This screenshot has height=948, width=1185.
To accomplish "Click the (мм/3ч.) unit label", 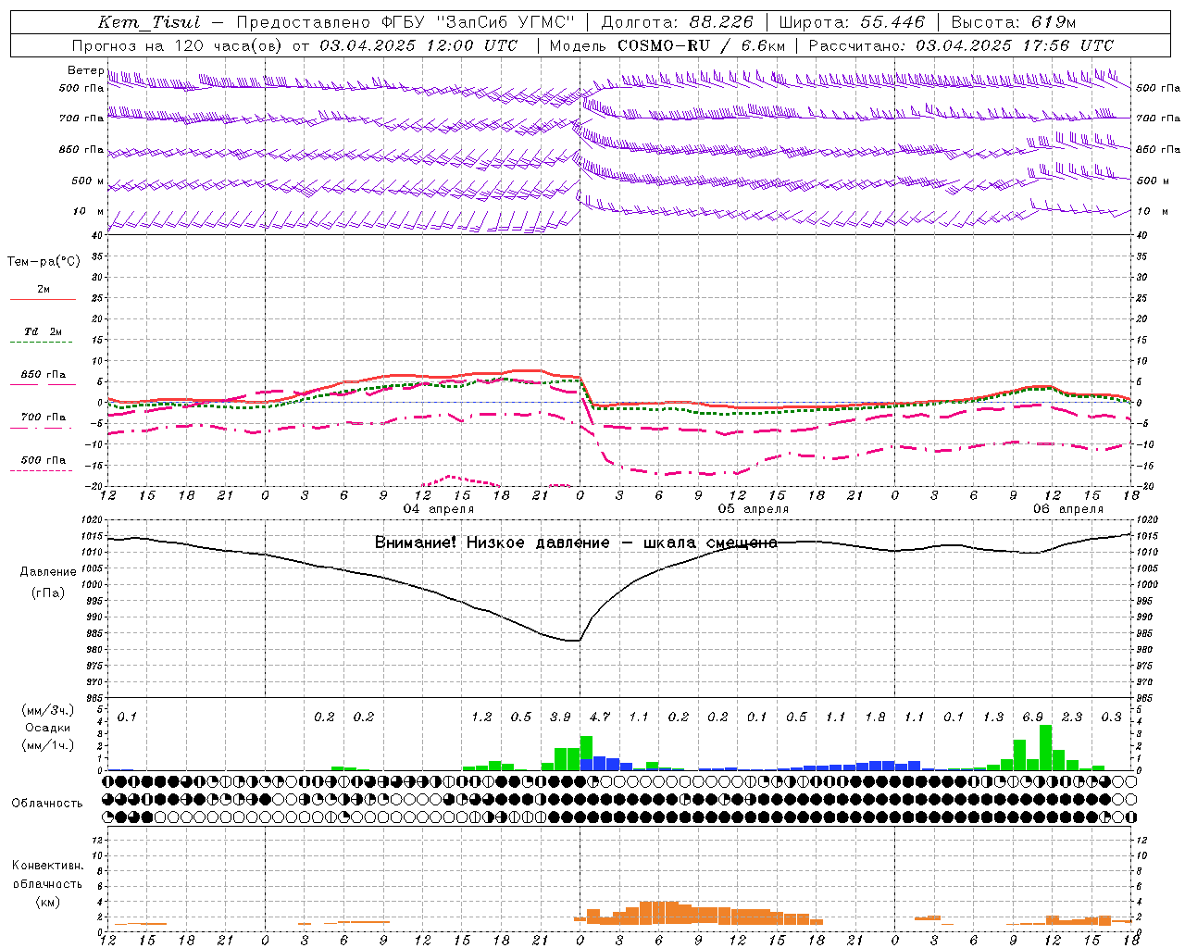I will pyautogui.click(x=47, y=710).
